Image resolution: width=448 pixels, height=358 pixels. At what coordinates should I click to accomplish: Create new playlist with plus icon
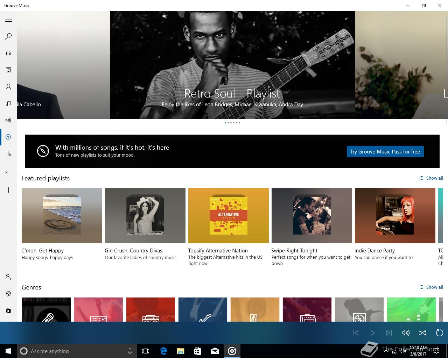point(8,190)
